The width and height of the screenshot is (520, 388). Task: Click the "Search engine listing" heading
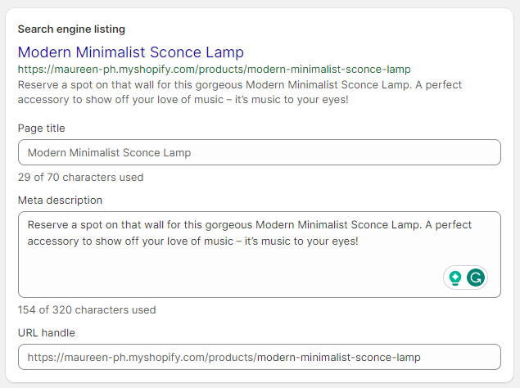click(71, 29)
